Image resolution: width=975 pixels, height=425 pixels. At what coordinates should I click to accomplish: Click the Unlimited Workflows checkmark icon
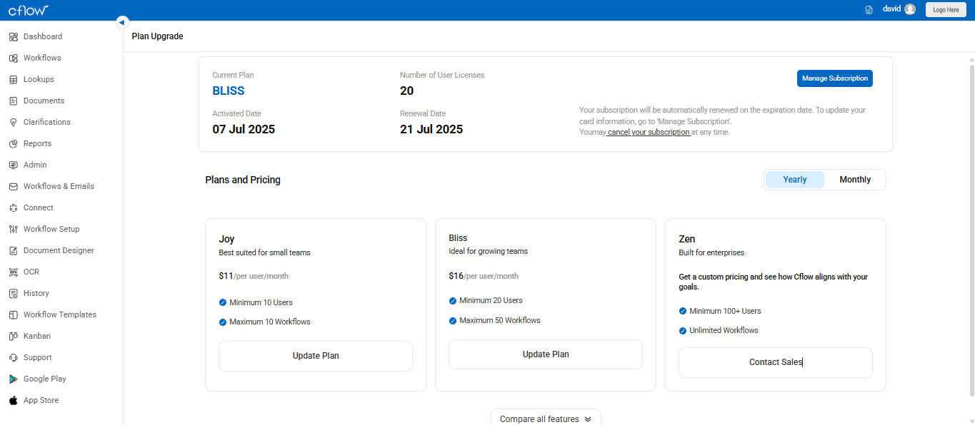click(x=683, y=330)
